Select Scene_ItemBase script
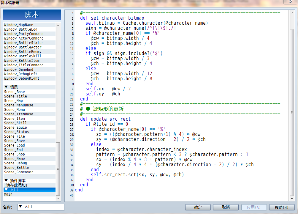The image size is (298, 214). (30, 114)
